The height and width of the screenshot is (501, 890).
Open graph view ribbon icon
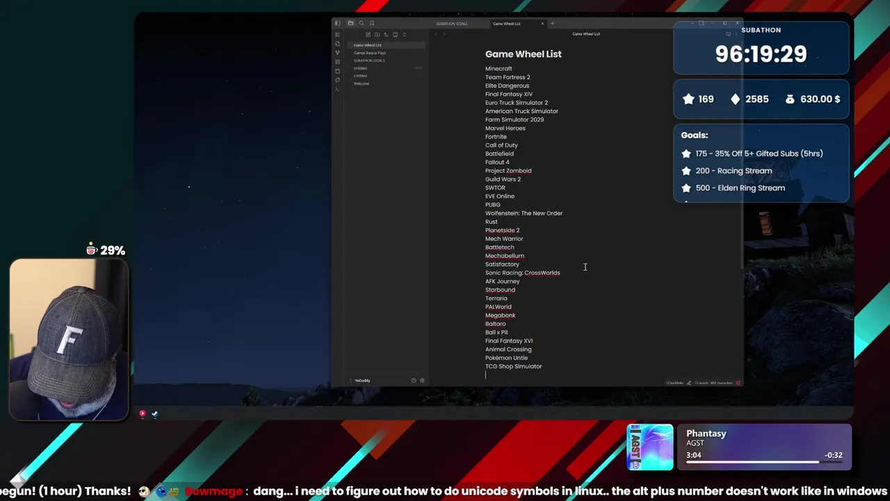click(x=337, y=53)
